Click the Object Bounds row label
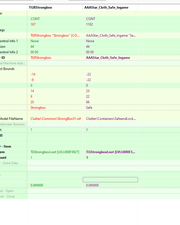This screenshot has height=225, width=180. [7, 69]
